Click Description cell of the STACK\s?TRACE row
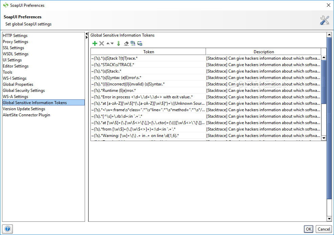Viewport: 334px width, 235px height. (x=264, y=65)
